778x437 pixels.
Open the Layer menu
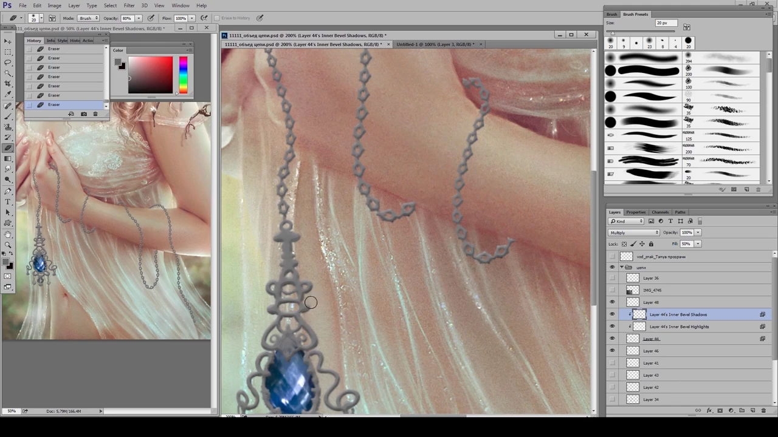click(74, 5)
